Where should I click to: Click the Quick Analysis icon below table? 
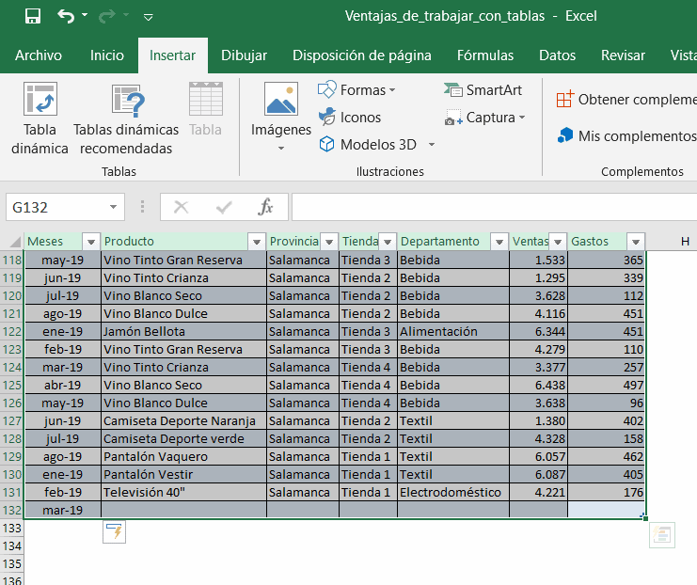point(662,535)
